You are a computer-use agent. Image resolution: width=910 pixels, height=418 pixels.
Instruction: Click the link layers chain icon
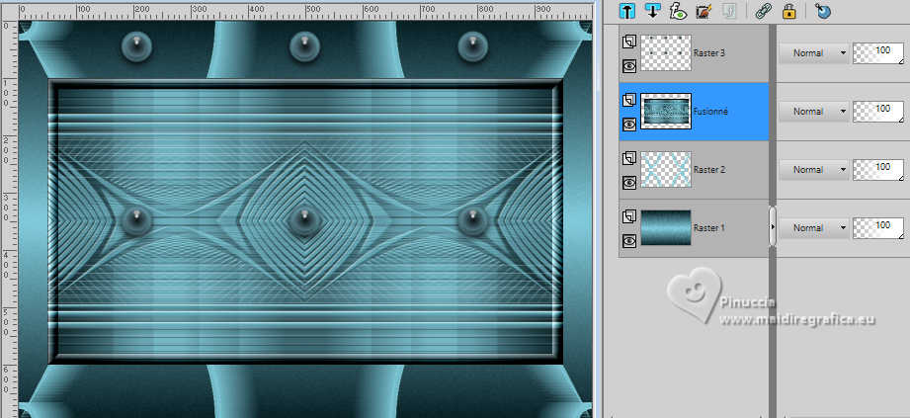763,11
